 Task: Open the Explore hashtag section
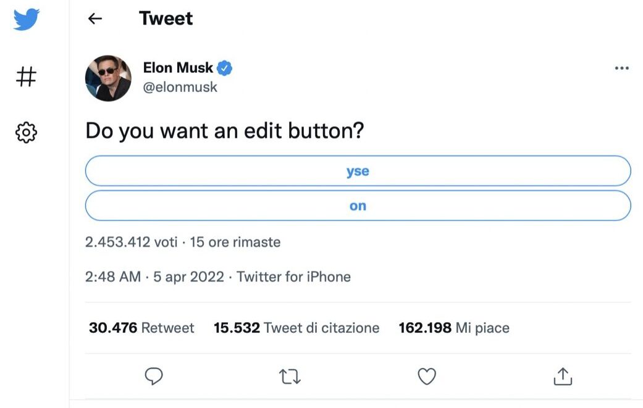tap(25, 76)
